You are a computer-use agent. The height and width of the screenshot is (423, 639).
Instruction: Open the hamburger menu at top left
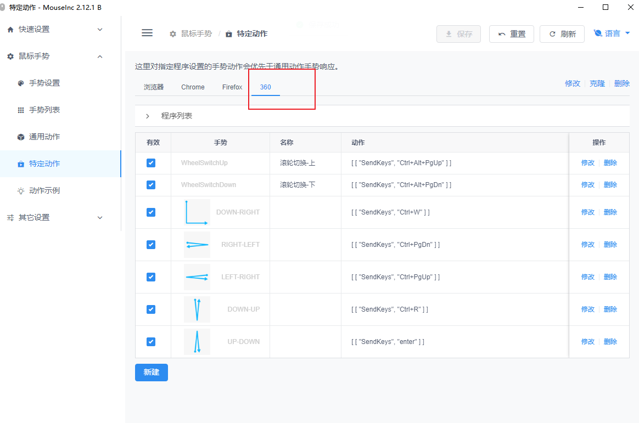[147, 33]
